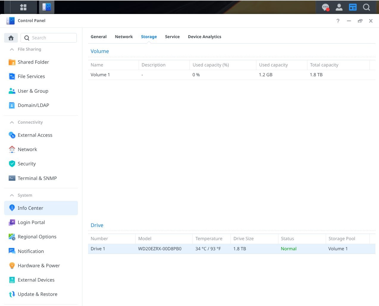Screen dimensions: 379x306
Task: Sort by Total capacity column header
Action: (338, 65)
